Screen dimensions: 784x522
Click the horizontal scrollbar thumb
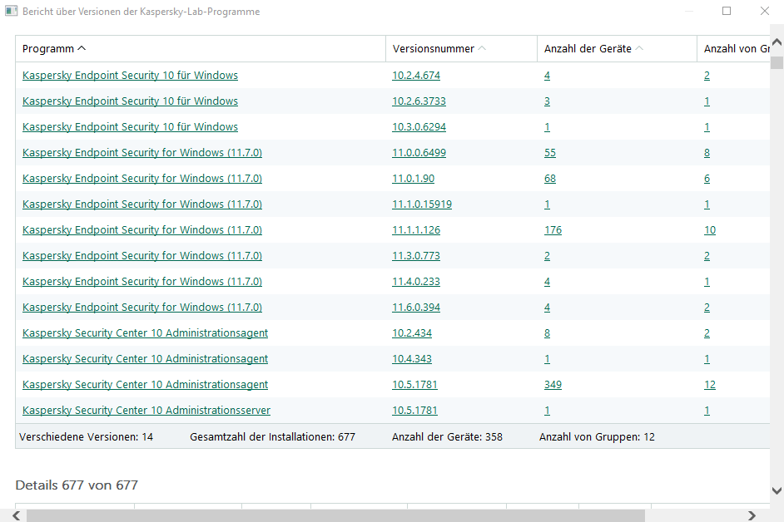point(335,515)
